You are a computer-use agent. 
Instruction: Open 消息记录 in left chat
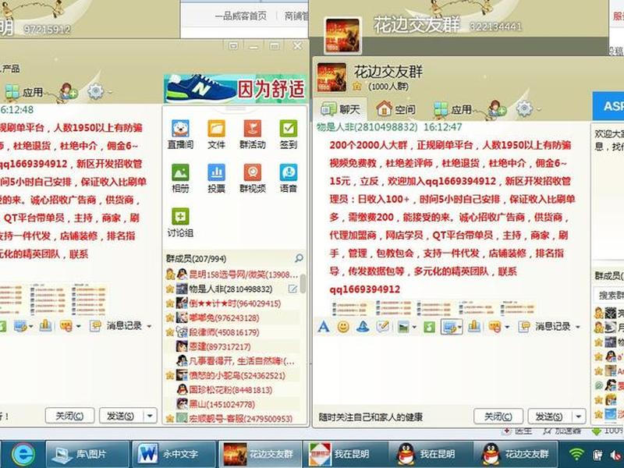(x=117, y=326)
